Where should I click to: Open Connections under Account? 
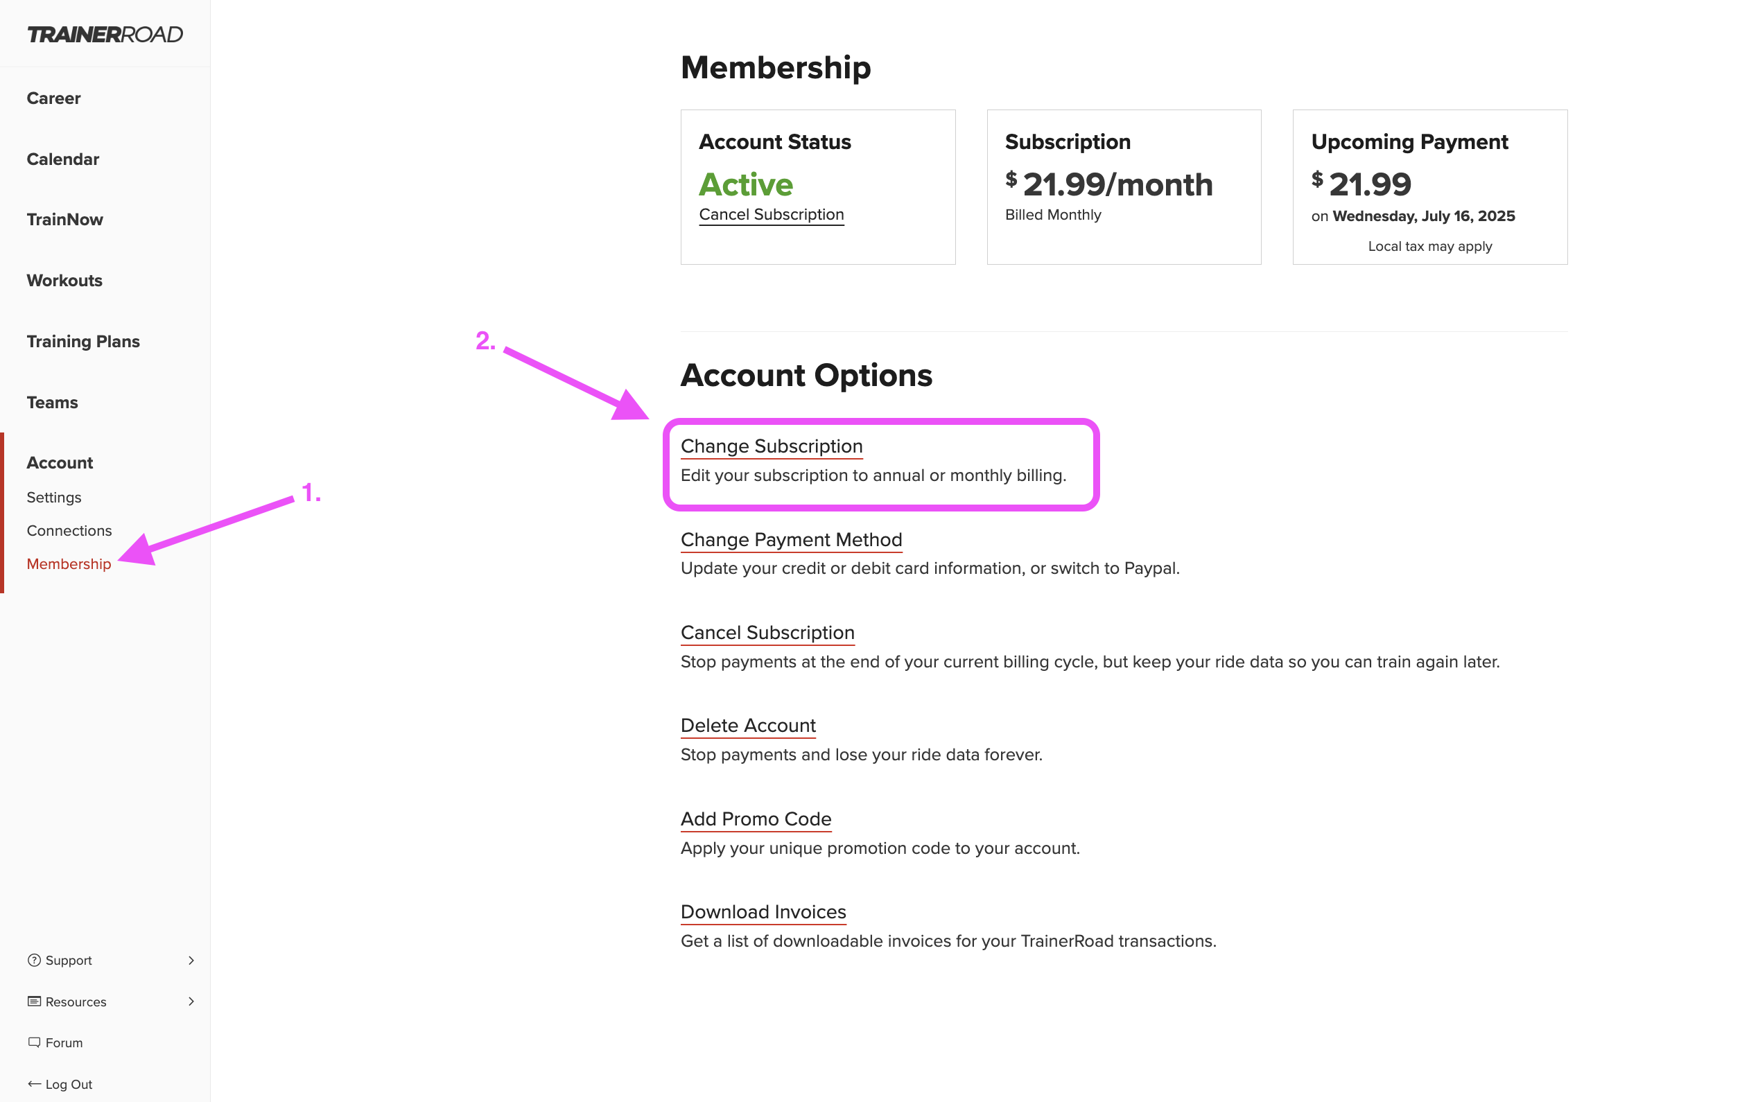pos(69,531)
